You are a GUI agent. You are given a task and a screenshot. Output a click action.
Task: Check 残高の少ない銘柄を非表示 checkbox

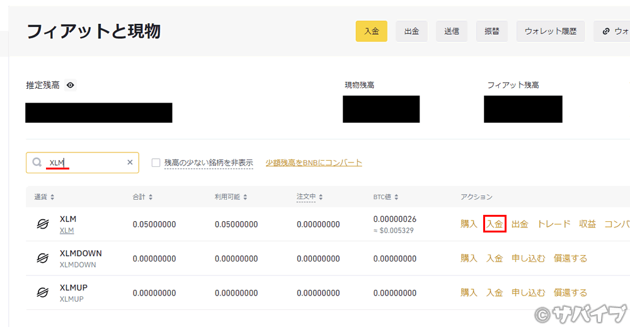(156, 163)
